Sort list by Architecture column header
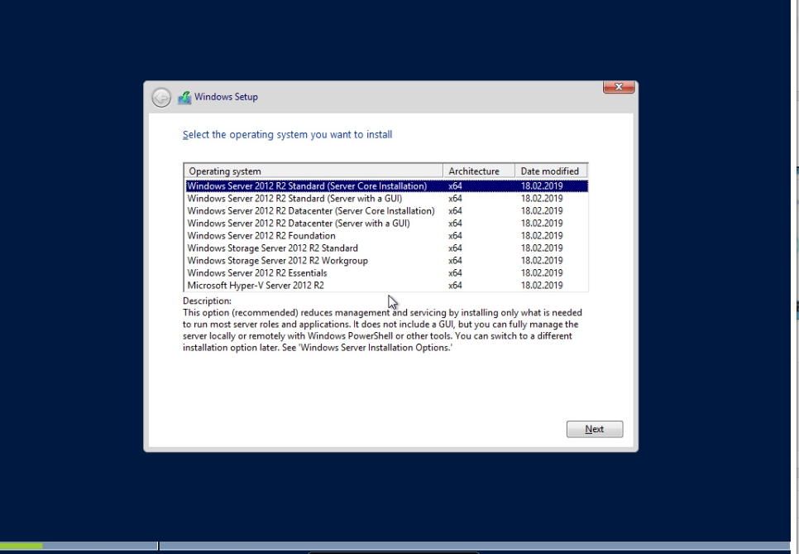The image size is (799, 554). (479, 171)
